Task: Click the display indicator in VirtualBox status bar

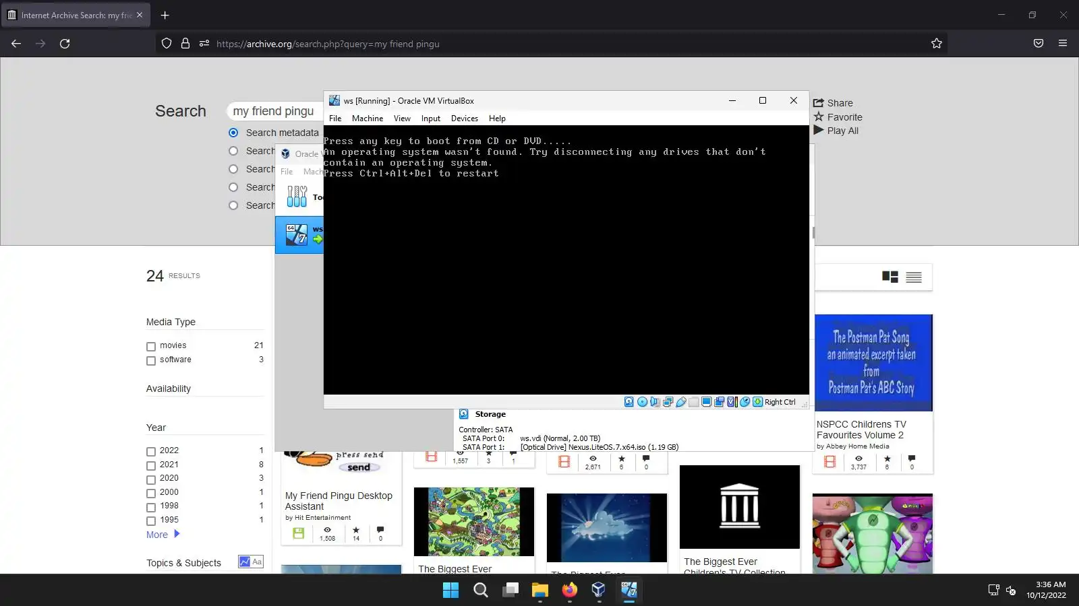Action: pos(706,402)
